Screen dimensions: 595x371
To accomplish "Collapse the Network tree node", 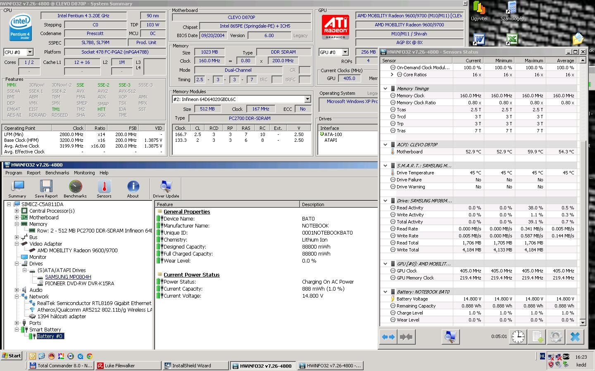I will tap(17, 296).
